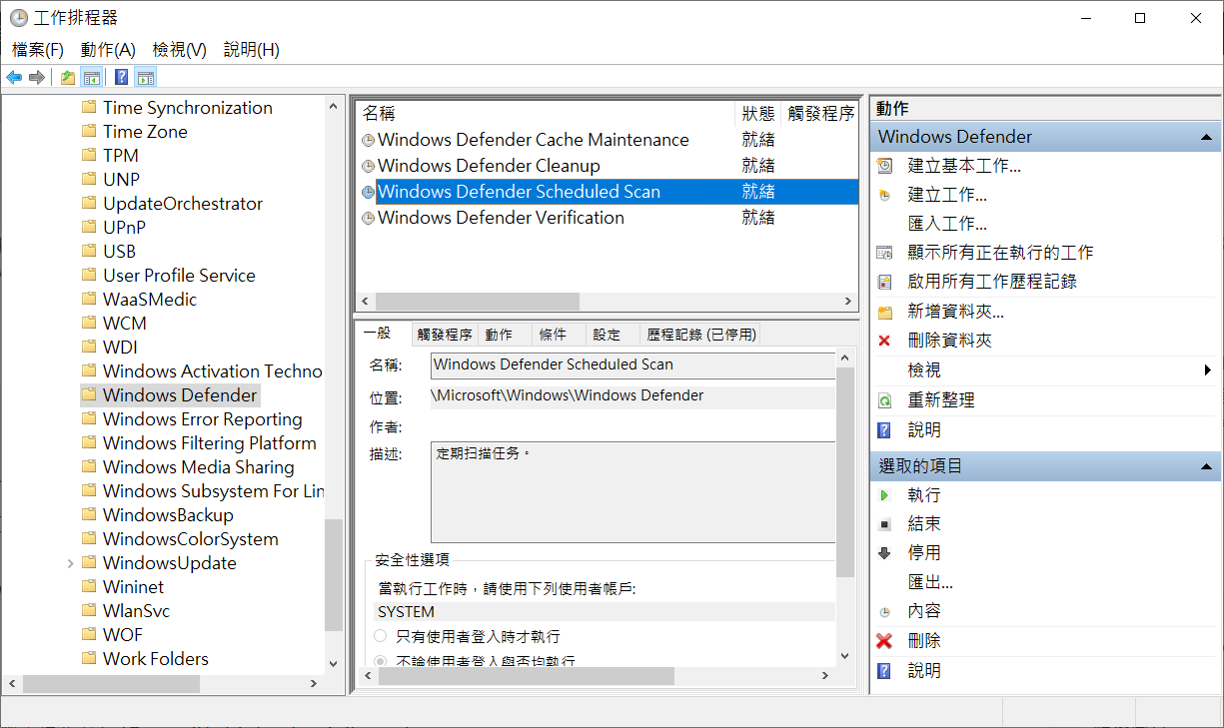Select Work Folders tree item
The image size is (1224, 728).
point(156,659)
